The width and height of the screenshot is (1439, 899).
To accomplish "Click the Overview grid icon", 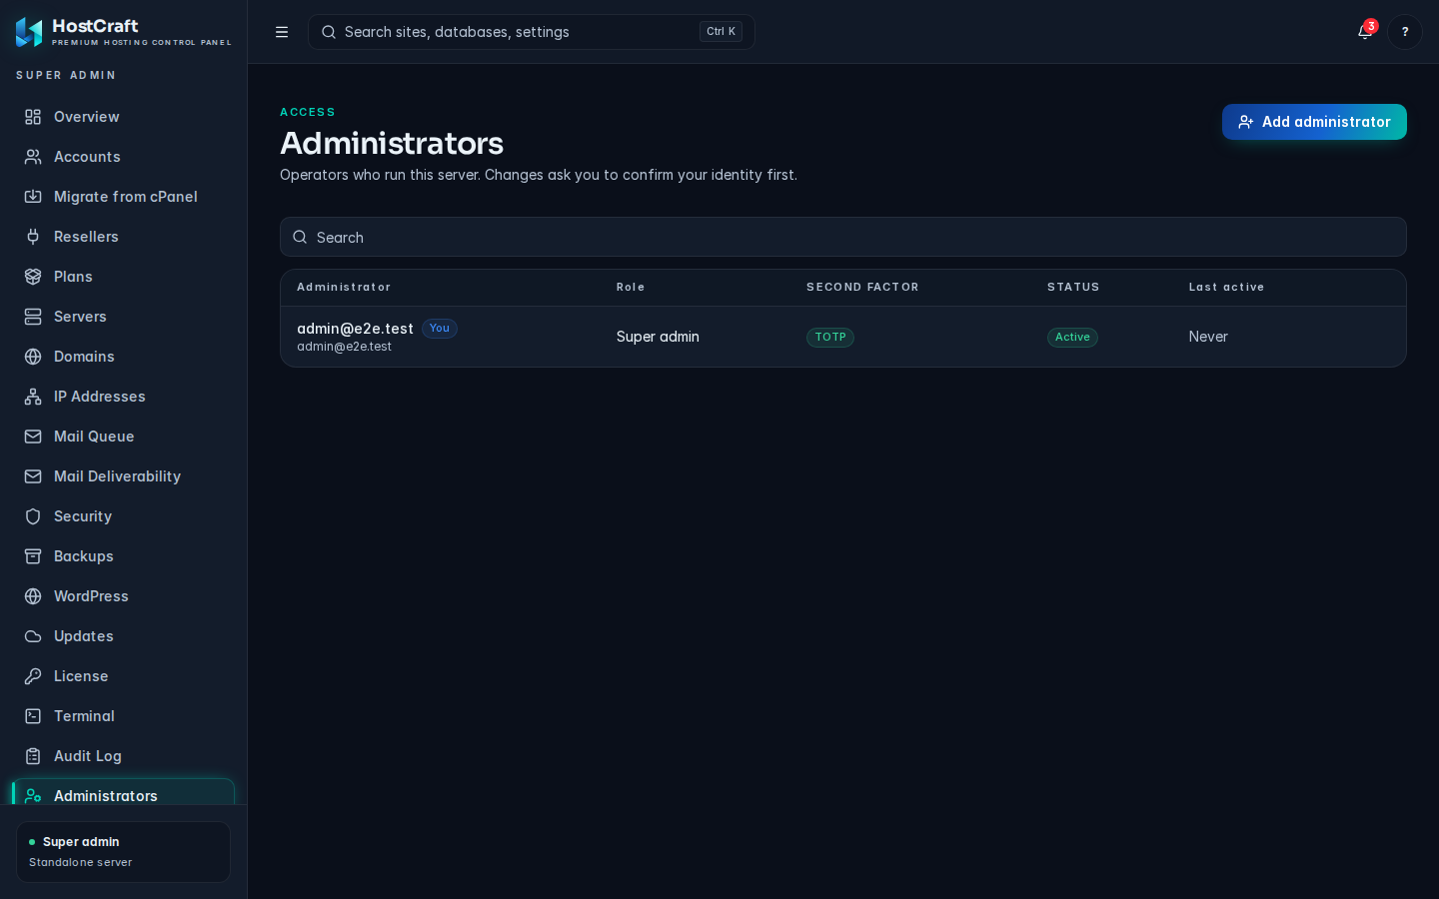I will click(x=33, y=117).
